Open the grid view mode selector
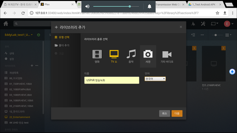 click(228, 35)
